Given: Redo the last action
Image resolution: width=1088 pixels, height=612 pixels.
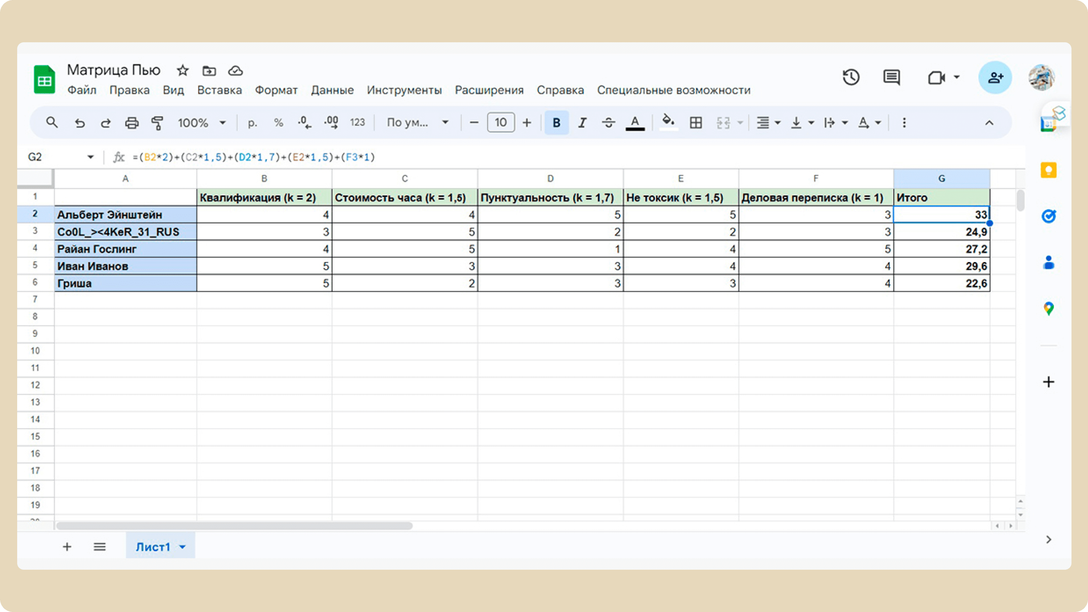Looking at the screenshot, I should pyautogui.click(x=106, y=123).
